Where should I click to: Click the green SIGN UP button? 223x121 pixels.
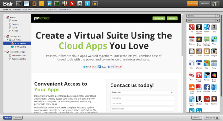[x=159, y=18]
